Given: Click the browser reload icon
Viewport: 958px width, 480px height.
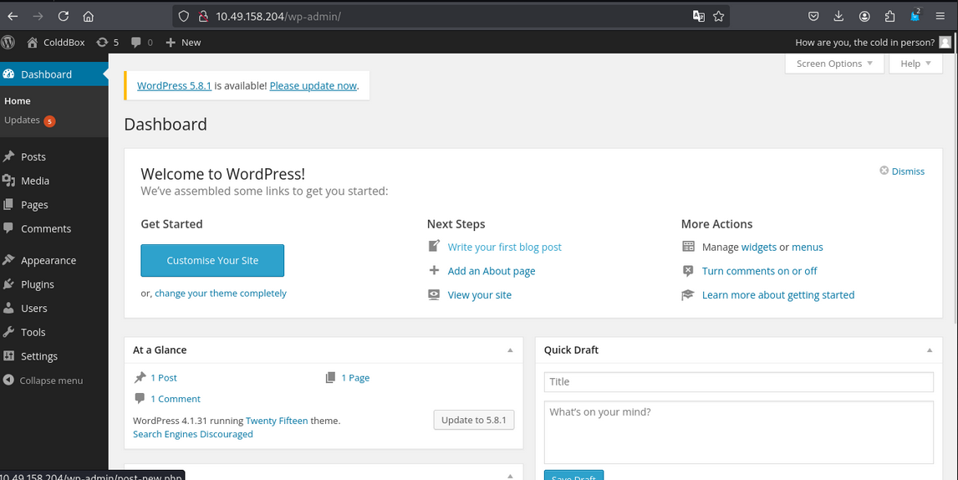Looking at the screenshot, I should pyautogui.click(x=64, y=16).
